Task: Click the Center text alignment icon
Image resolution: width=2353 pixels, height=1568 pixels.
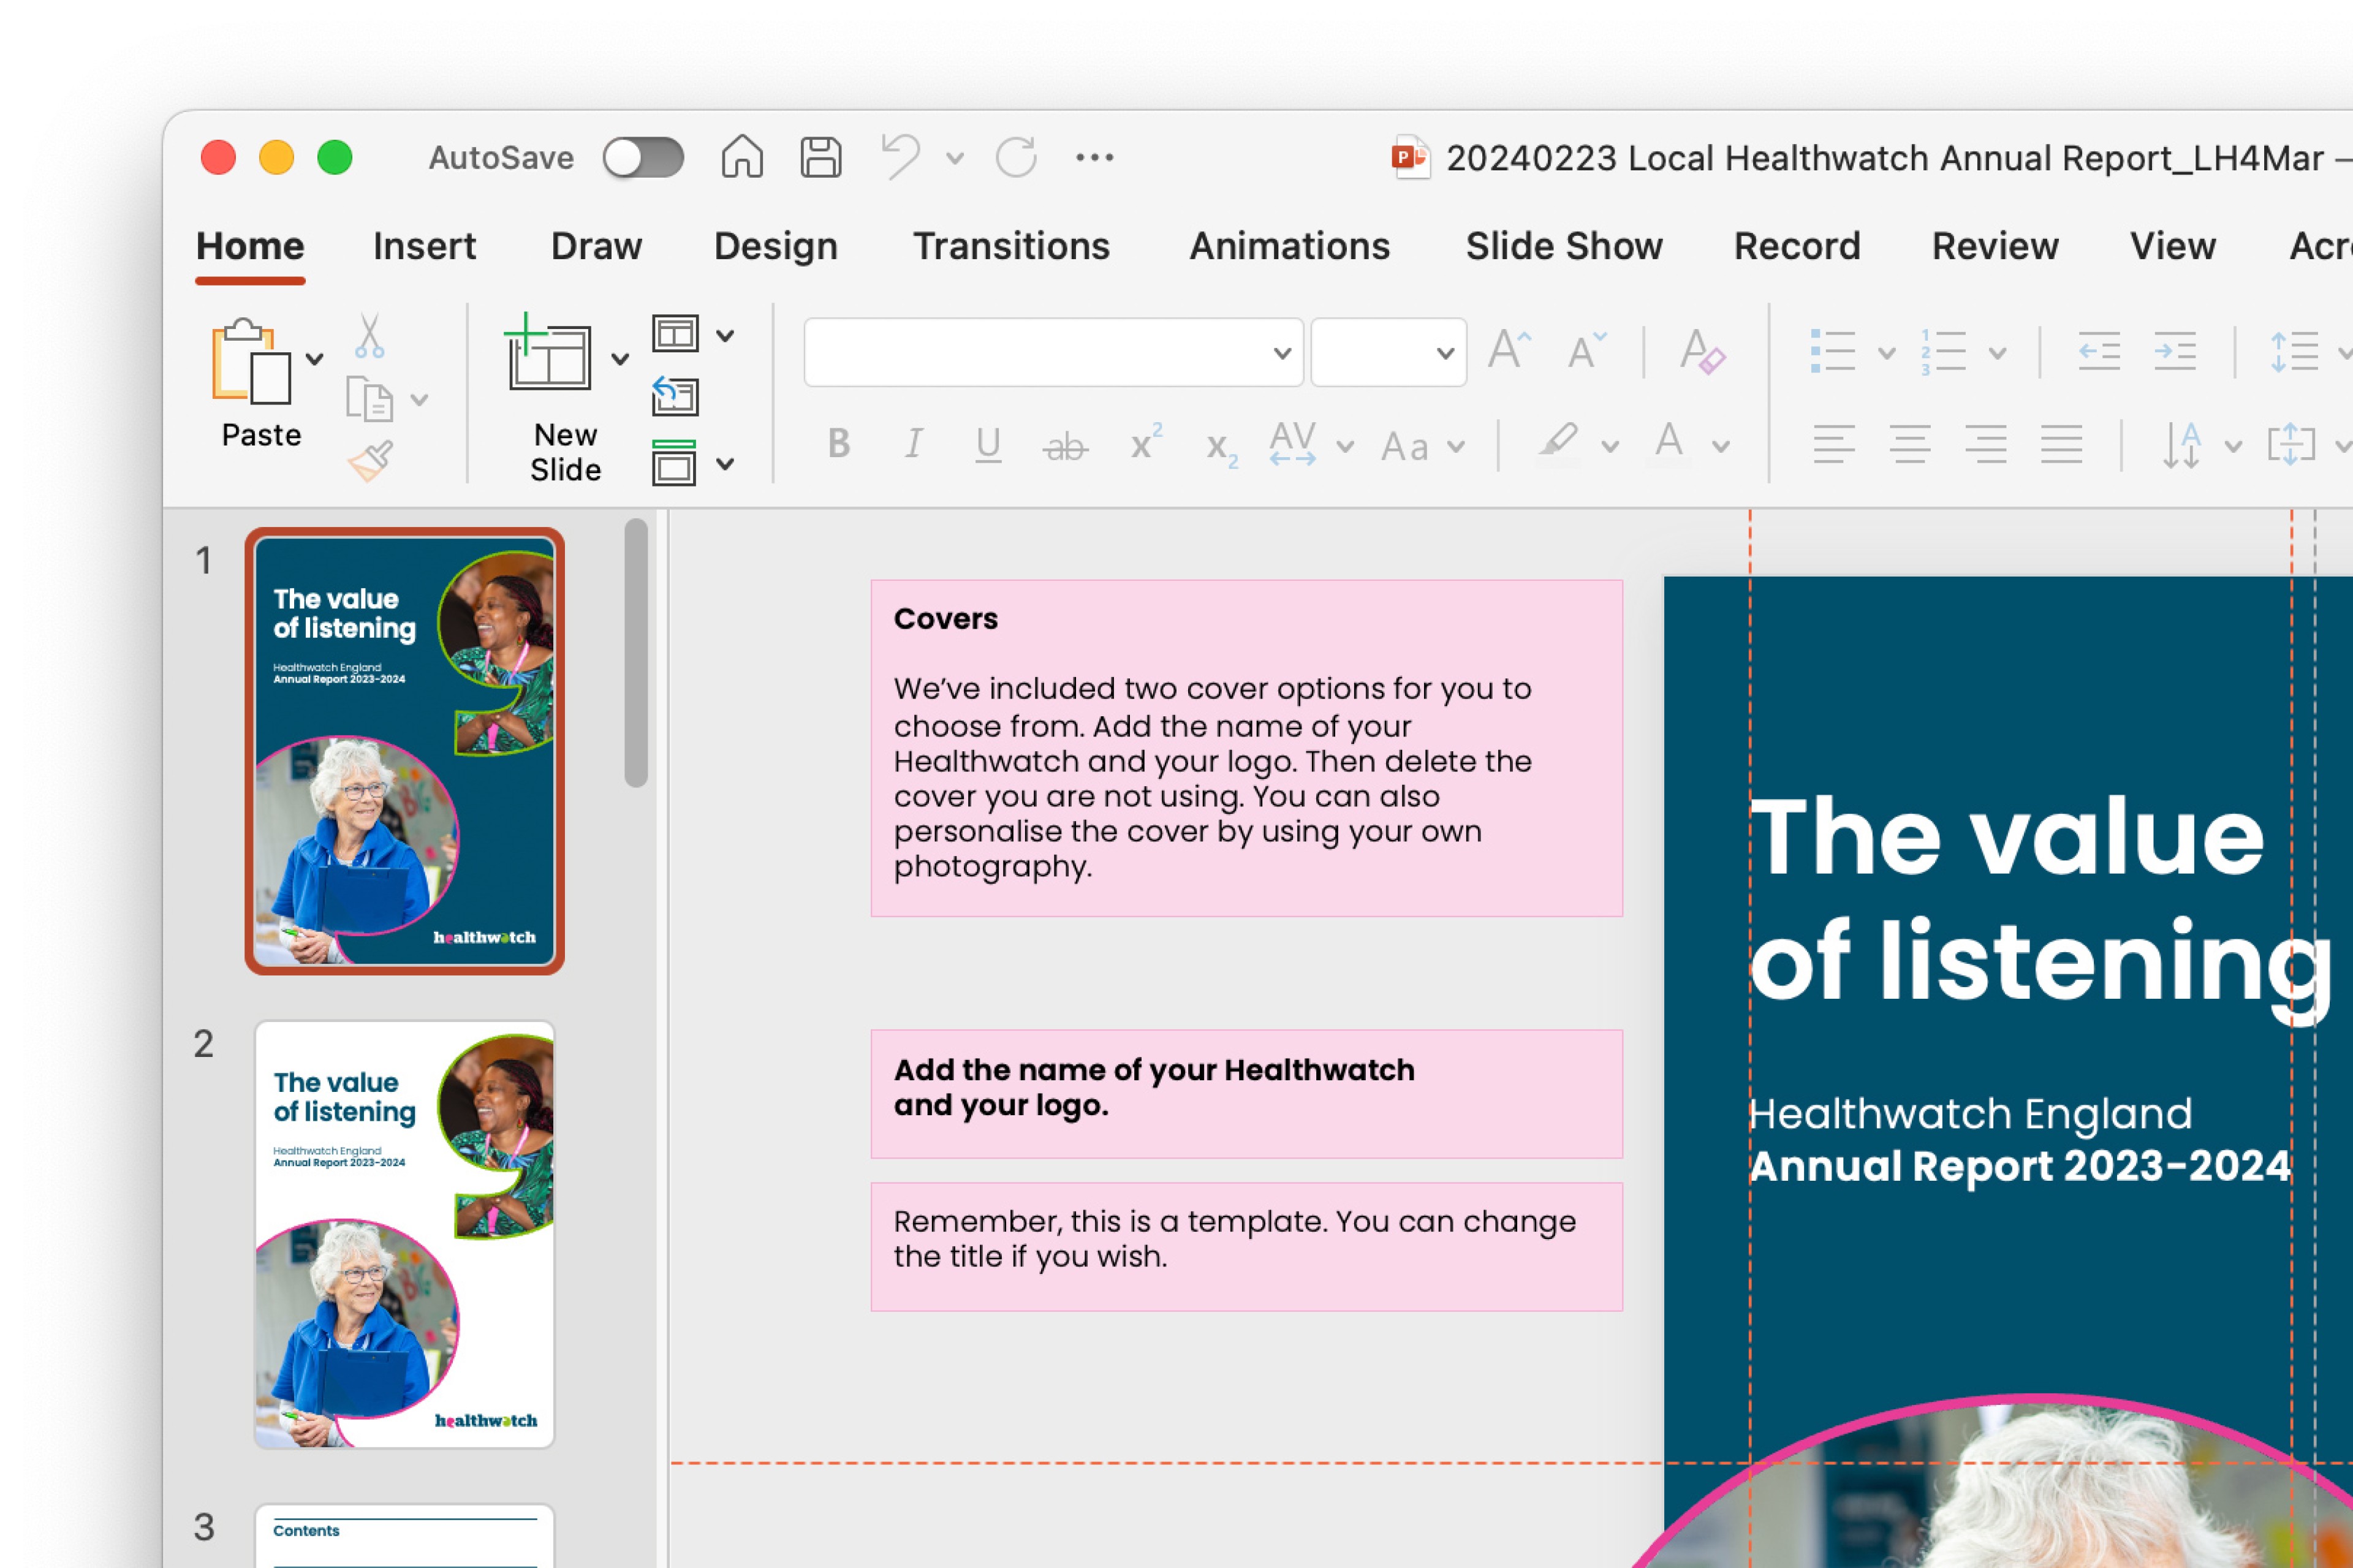Action: [x=1909, y=444]
